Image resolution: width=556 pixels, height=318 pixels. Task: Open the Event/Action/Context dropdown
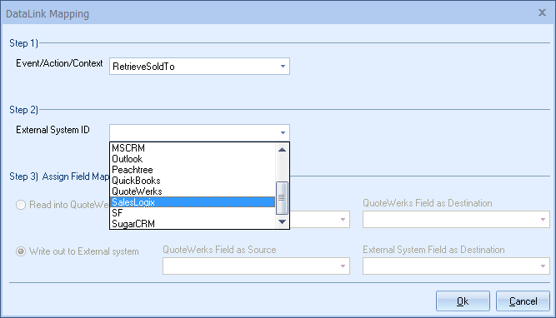(x=283, y=67)
